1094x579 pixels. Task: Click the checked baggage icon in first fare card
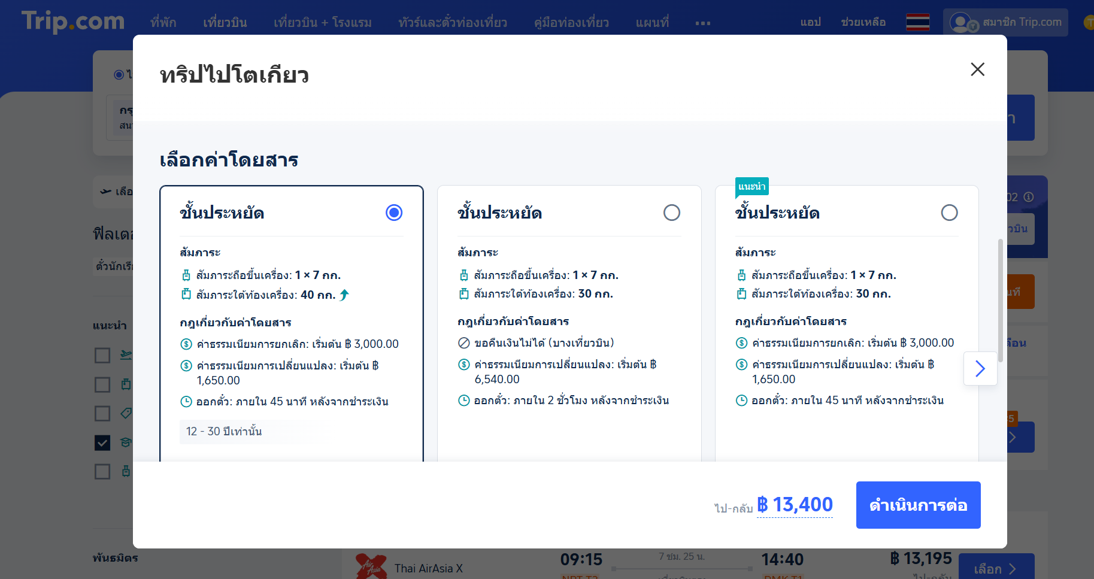[x=186, y=295]
